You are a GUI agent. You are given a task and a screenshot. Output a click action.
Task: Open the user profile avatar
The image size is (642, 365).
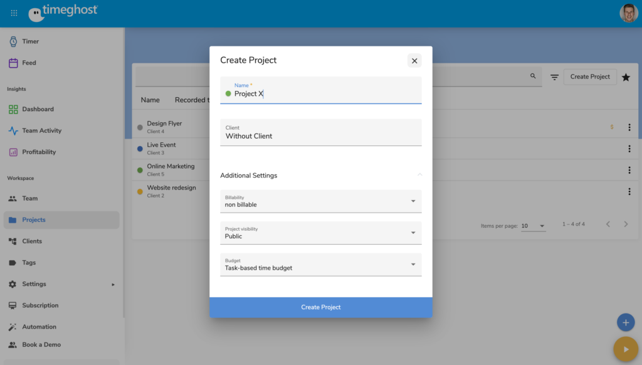628,13
